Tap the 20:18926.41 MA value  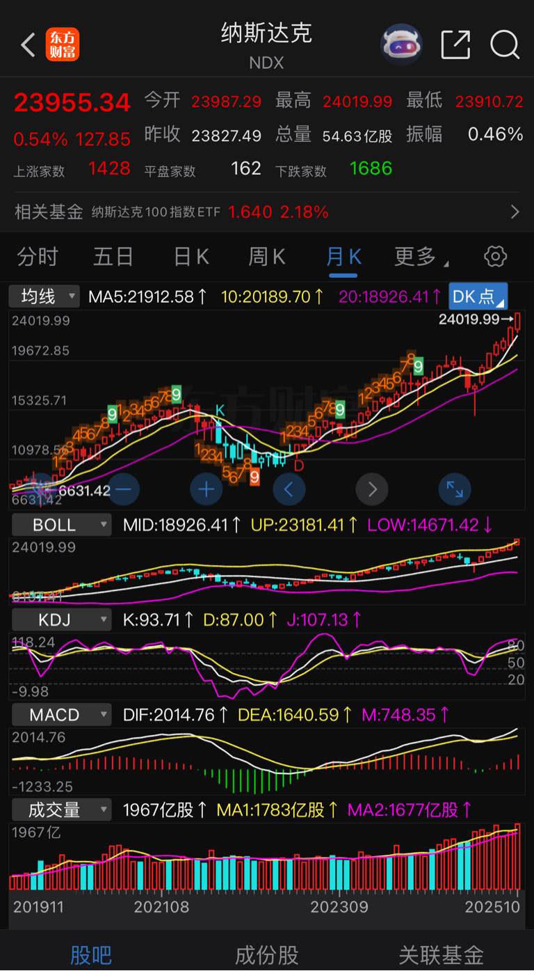click(x=390, y=297)
